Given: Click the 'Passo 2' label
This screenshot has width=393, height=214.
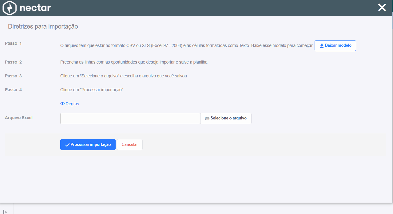Looking at the screenshot, I should pos(13,62).
